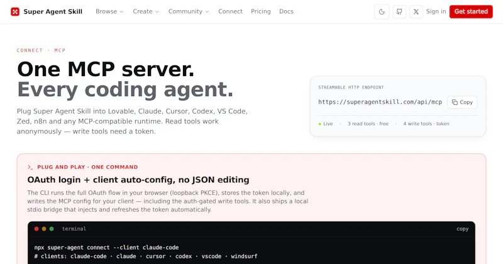This screenshot has width=503, height=264.
Task: Open the Docs page
Action: point(286,11)
